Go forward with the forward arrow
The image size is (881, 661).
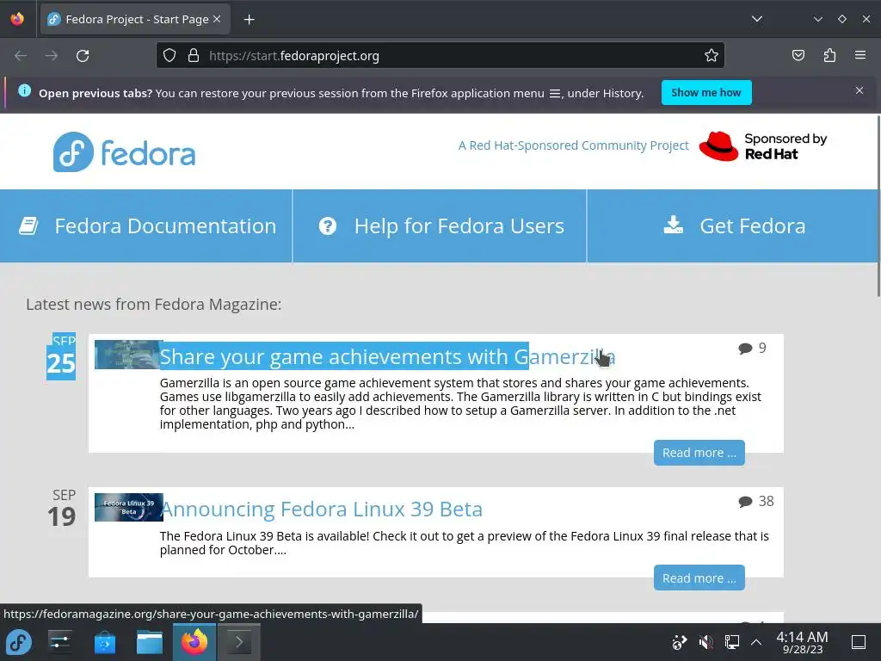[52, 56]
